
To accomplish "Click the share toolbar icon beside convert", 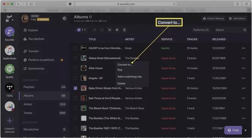I will click(102, 30).
